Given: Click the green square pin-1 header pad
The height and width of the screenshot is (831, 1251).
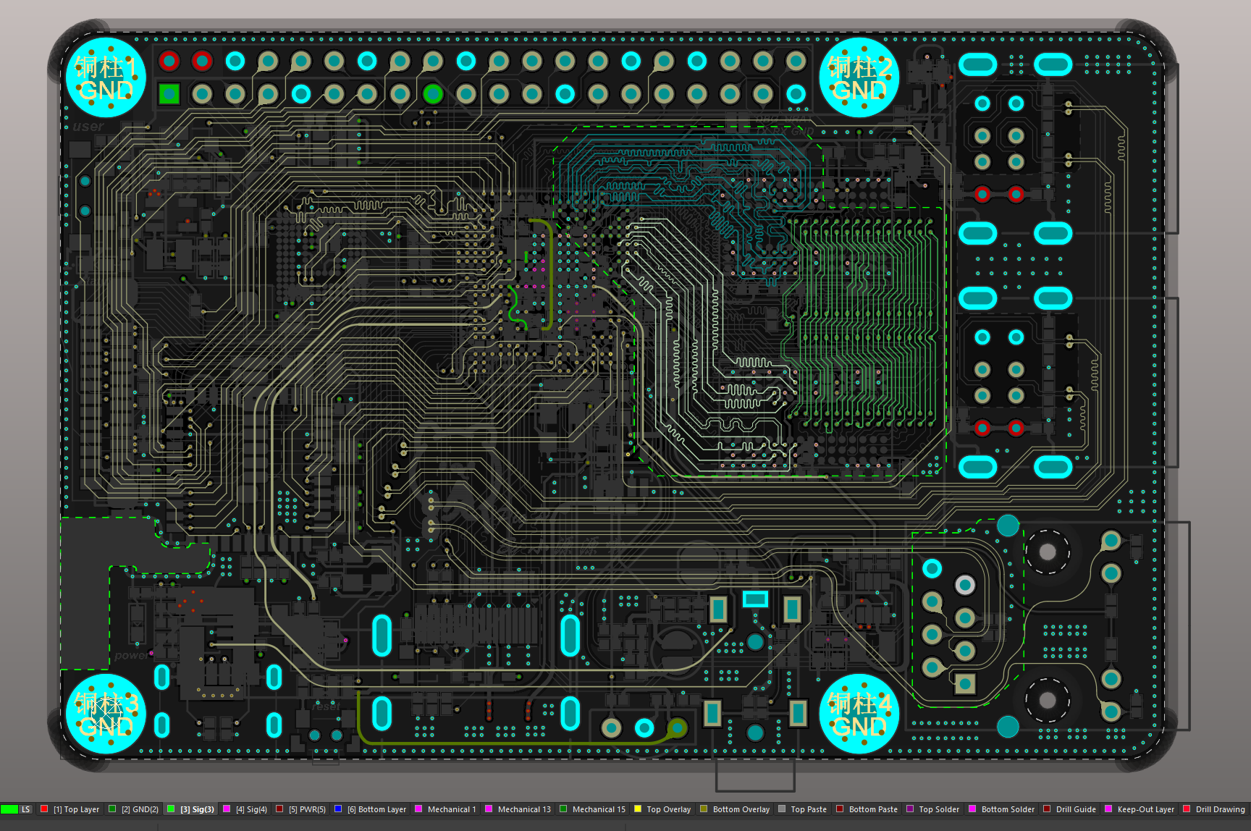Looking at the screenshot, I should click(x=169, y=93).
